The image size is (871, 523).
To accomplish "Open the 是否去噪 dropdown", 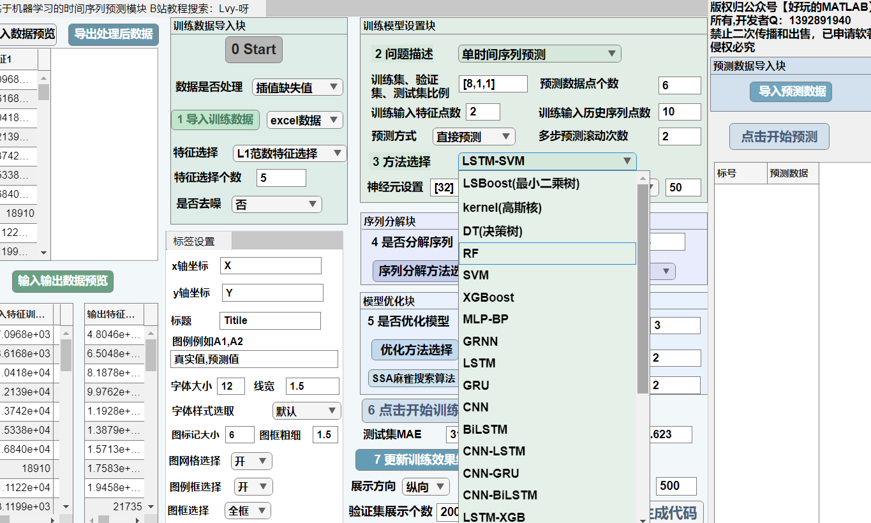I will click(x=276, y=204).
